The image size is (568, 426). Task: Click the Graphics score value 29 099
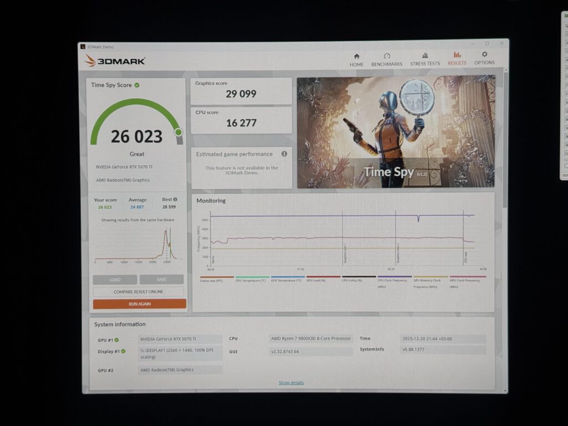241,94
